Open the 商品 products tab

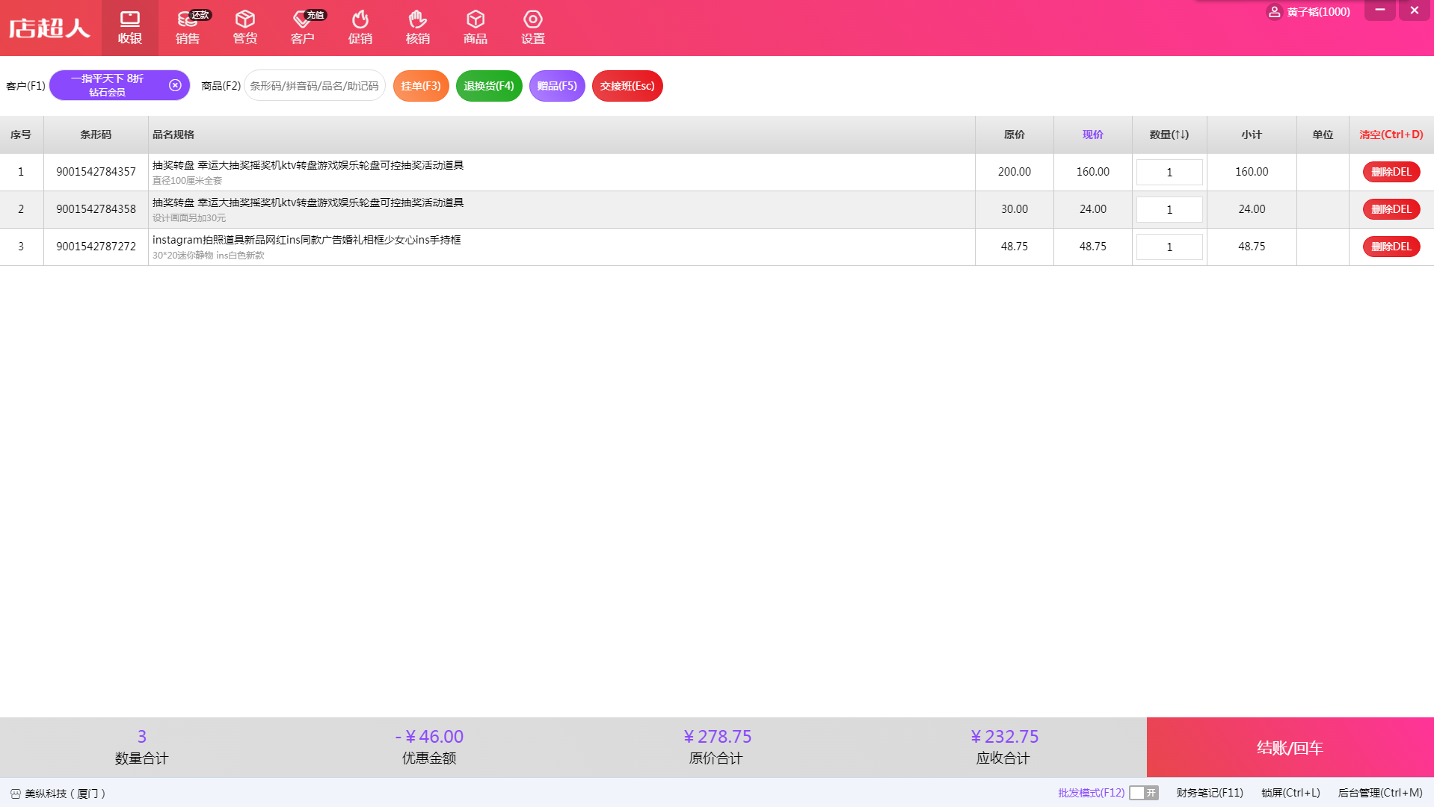coord(475,28)
